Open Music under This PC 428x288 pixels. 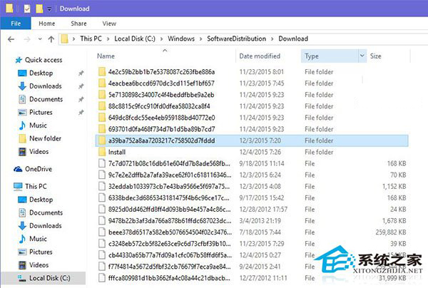click(38, 239)
